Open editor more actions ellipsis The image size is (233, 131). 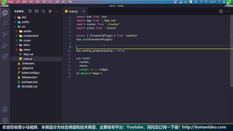tap(228, 11)
